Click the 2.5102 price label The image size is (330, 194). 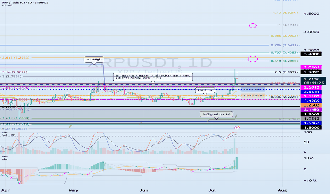pos(311,96)
